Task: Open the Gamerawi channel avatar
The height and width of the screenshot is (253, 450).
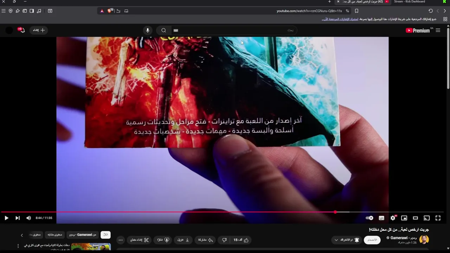Action: (x=424, y=240)
